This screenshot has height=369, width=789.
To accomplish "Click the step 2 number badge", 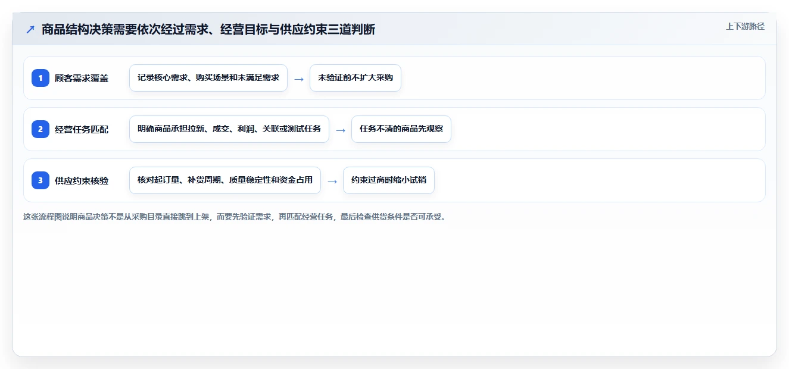I will click(40, 129).
